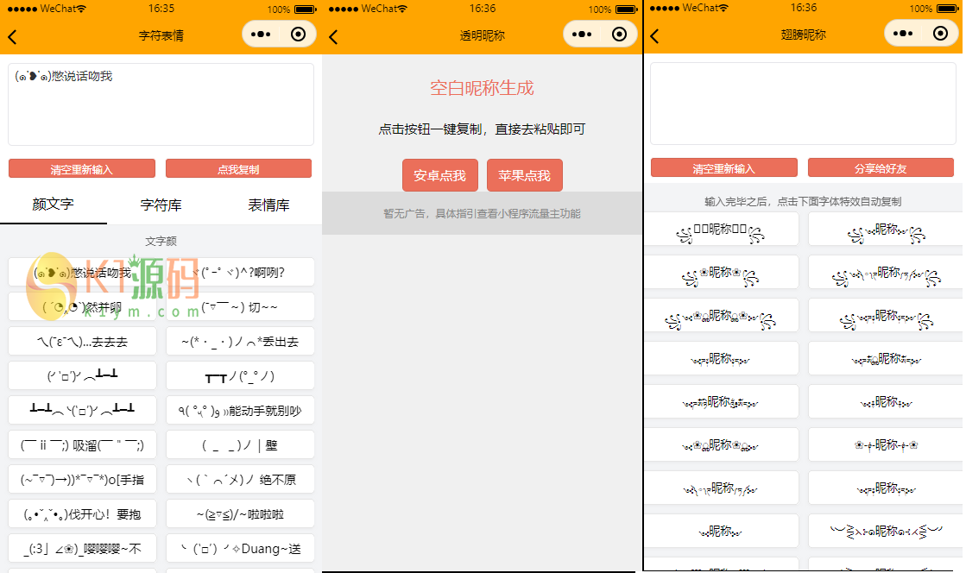
Task: Open the three-dot menu on 翅膀昵称 screen
Action: pos(902,34)
